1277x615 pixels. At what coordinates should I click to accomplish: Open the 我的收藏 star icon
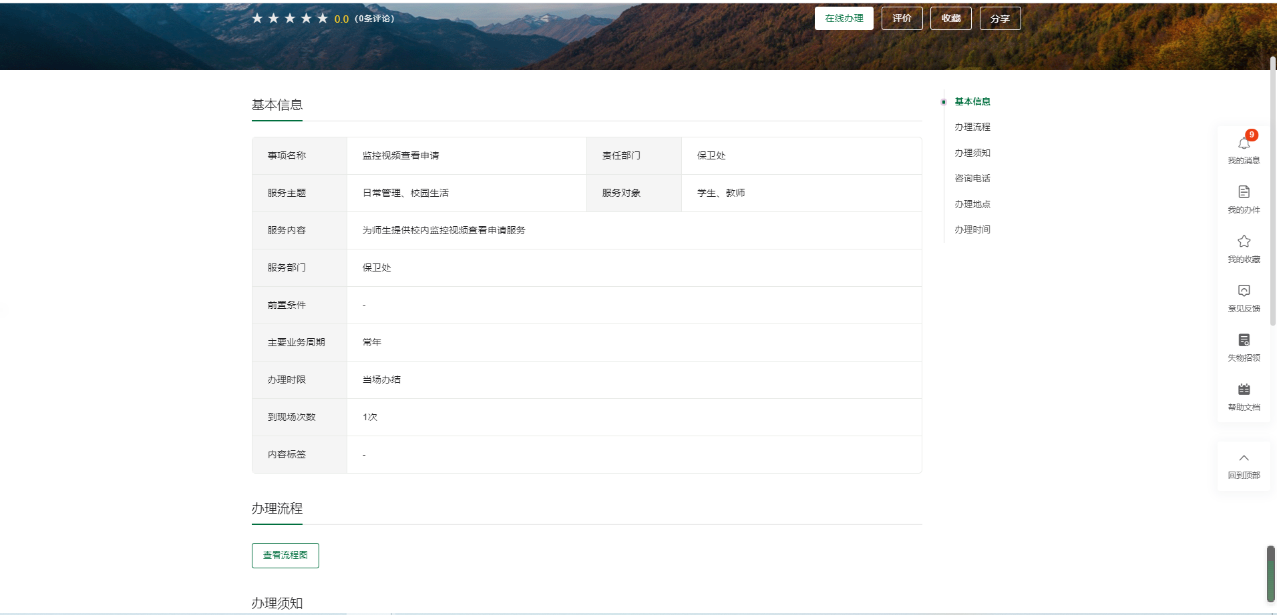[1244, 241]
